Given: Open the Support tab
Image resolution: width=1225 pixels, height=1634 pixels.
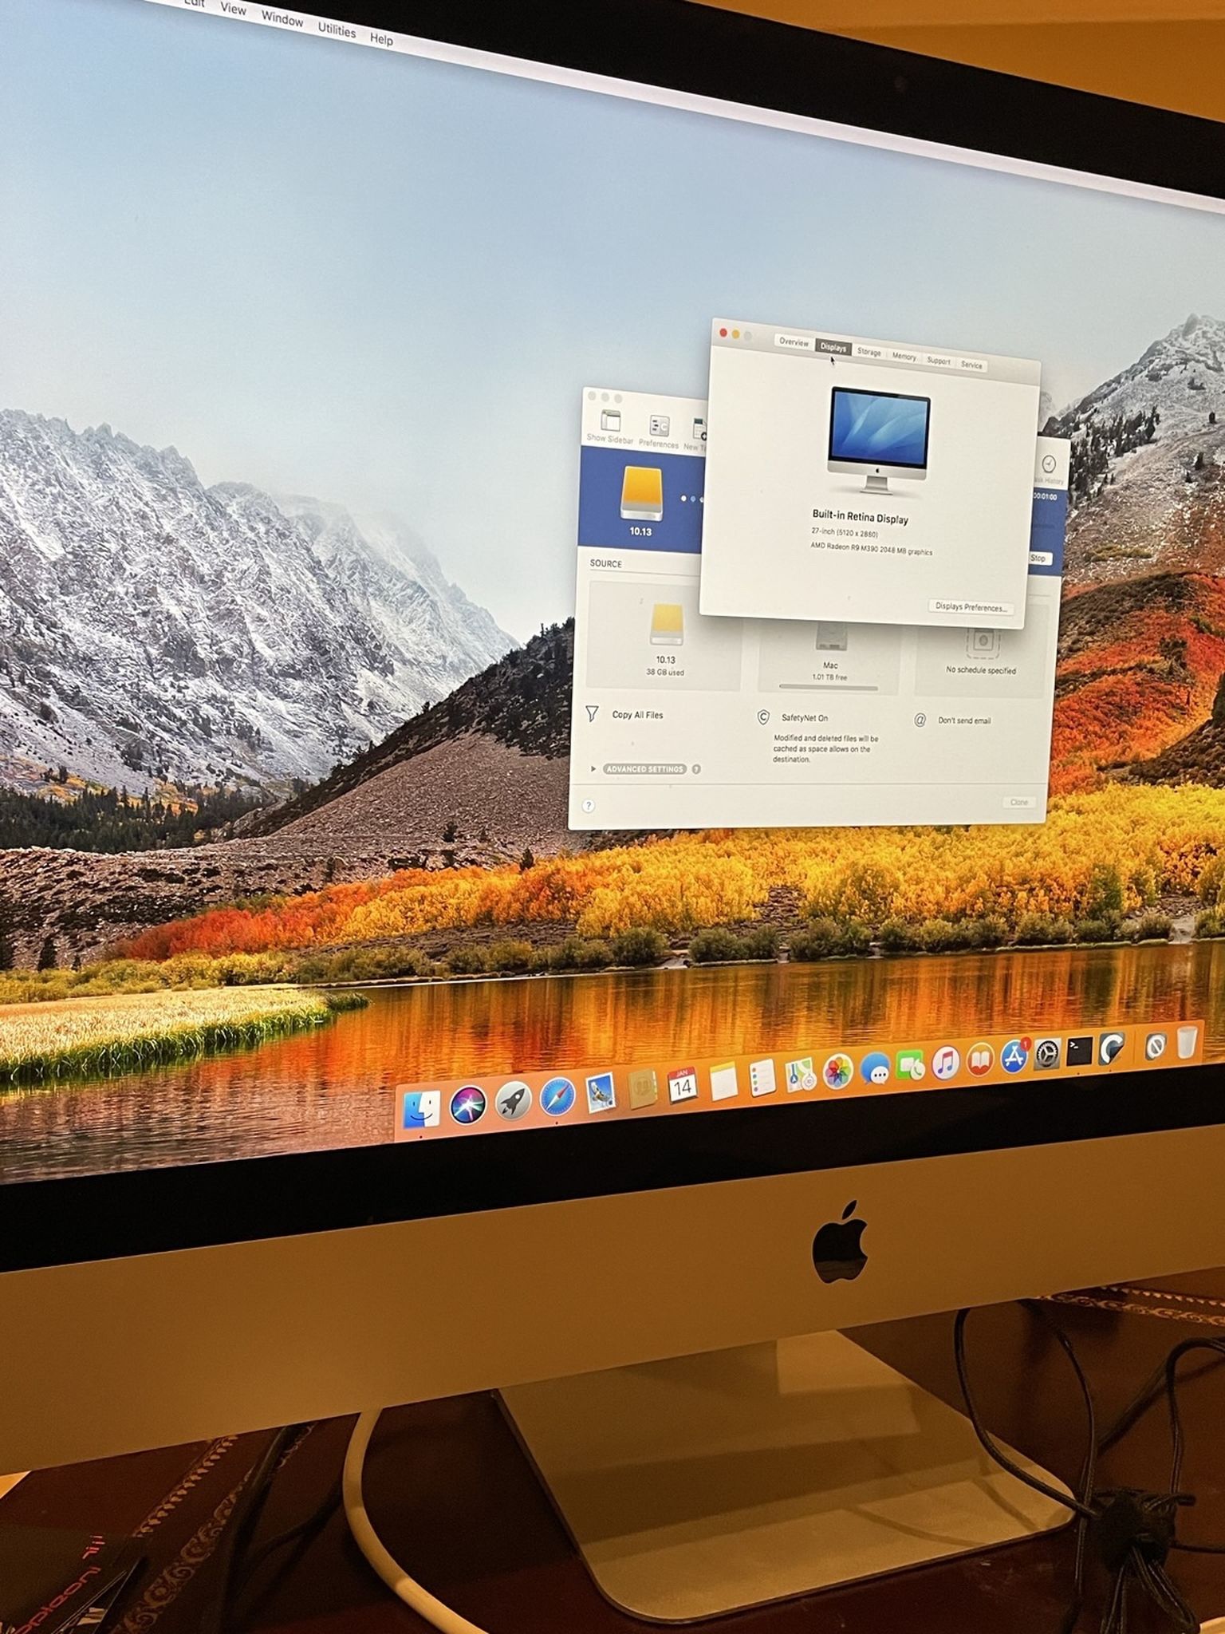Looking at the screenshot, I should 938,361.
